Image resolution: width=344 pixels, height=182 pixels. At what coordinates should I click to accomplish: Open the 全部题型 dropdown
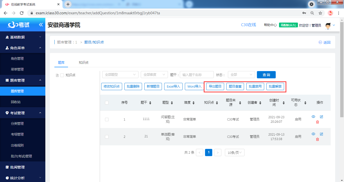coord(120,75)
